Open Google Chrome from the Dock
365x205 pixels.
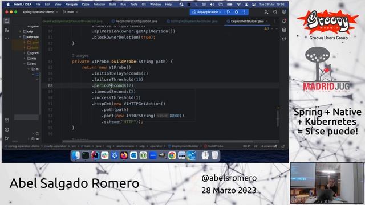pos(172,155)
